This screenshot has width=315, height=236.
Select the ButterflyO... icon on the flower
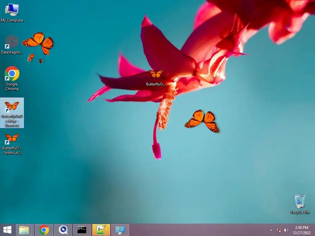click(156, 78)
